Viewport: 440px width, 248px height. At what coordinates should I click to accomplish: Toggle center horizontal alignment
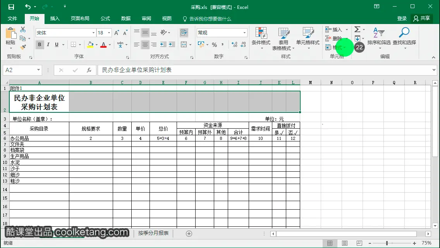[x=145, y=45]
